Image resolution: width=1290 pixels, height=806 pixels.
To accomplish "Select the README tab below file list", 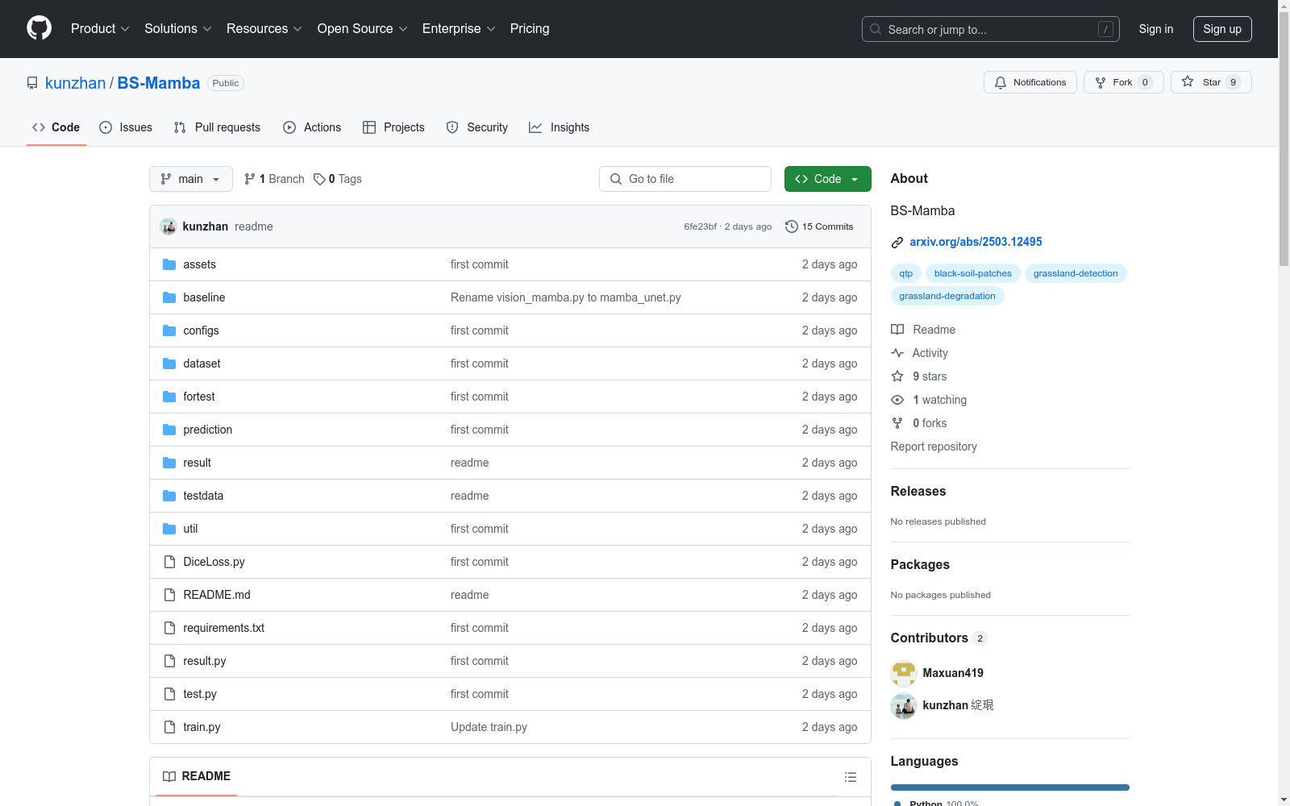I will pos(197,776).
